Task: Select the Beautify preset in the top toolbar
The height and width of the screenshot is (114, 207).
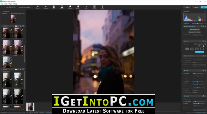Action: click(x=70, y=7)
